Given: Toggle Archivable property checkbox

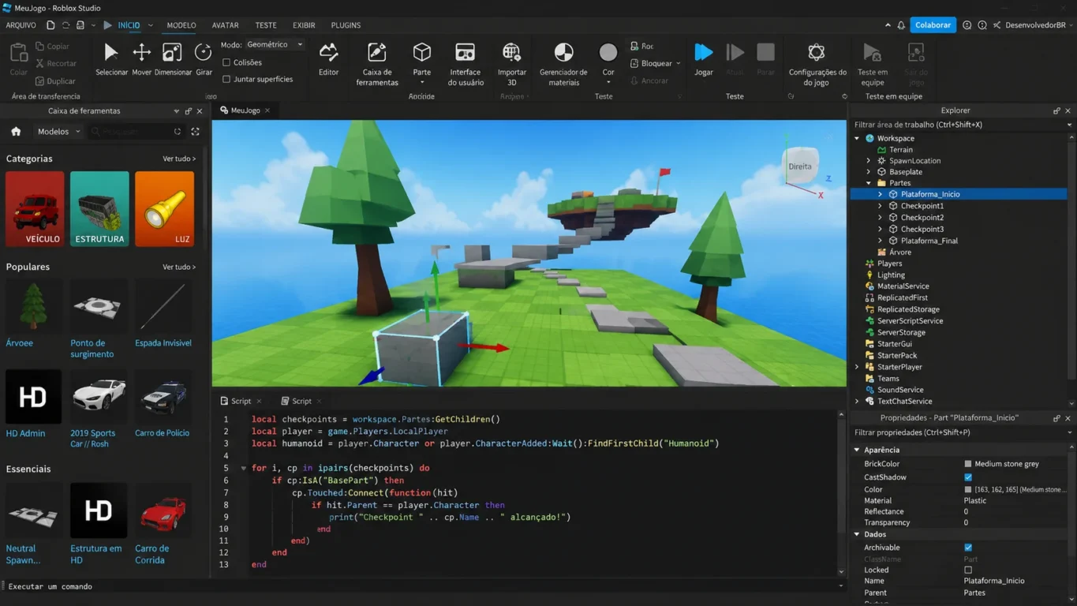Looking at the screenshot, I should click(x=968, y=548).
